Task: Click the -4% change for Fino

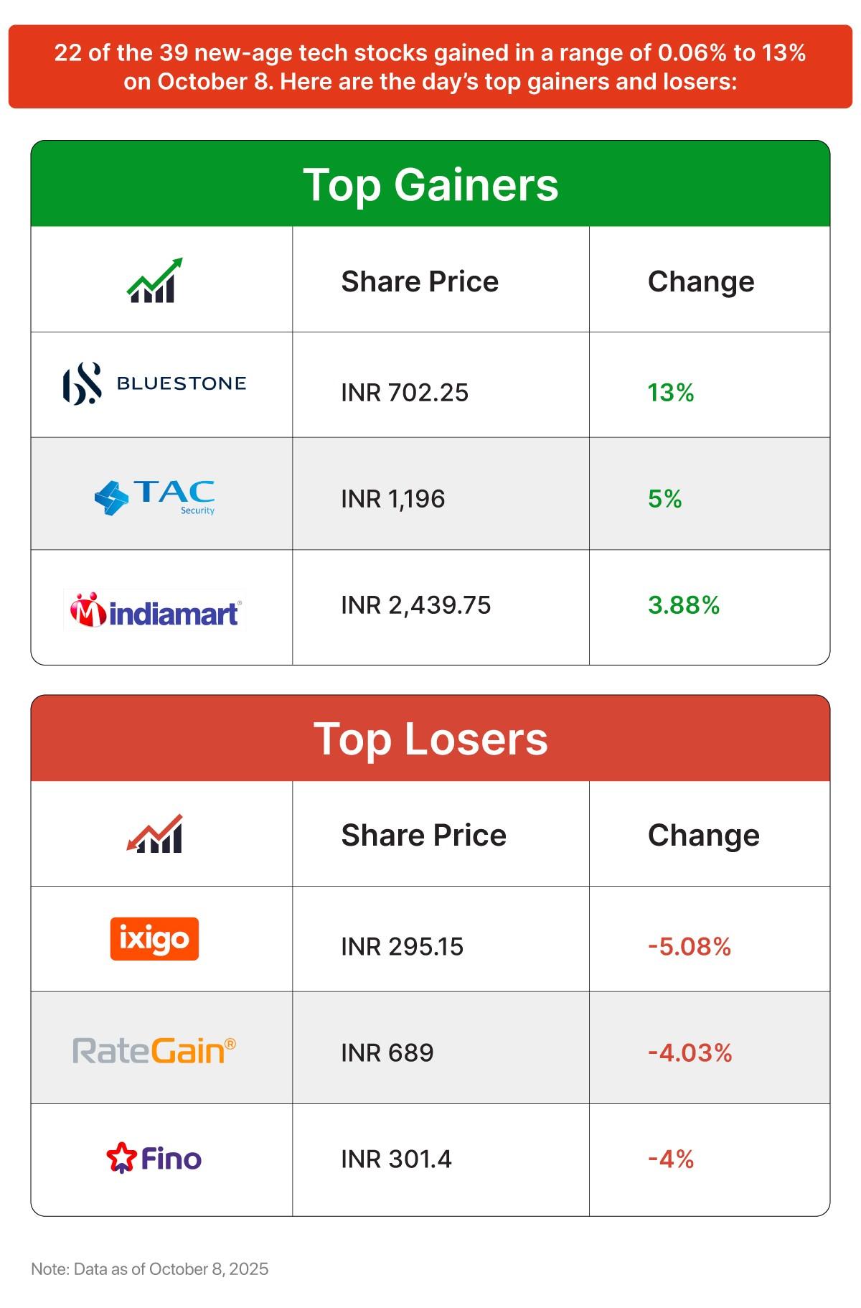Action: 671,1159
